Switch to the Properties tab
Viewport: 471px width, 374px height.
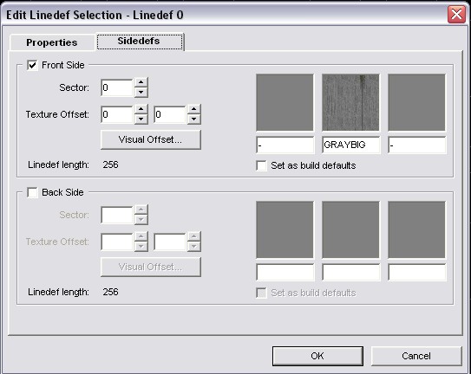[52, 42]
